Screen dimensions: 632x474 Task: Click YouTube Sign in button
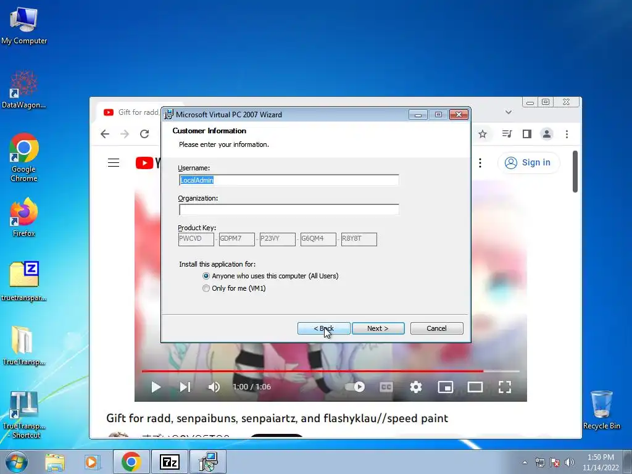pos(528,163)
